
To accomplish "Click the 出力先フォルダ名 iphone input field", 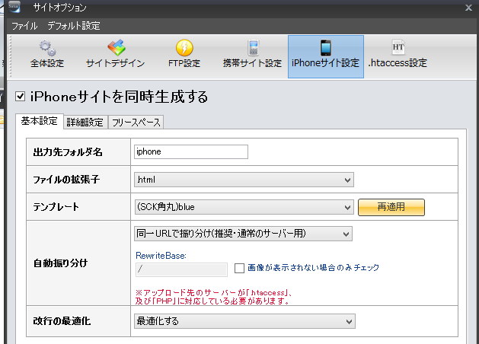I will tap(191, 151).
